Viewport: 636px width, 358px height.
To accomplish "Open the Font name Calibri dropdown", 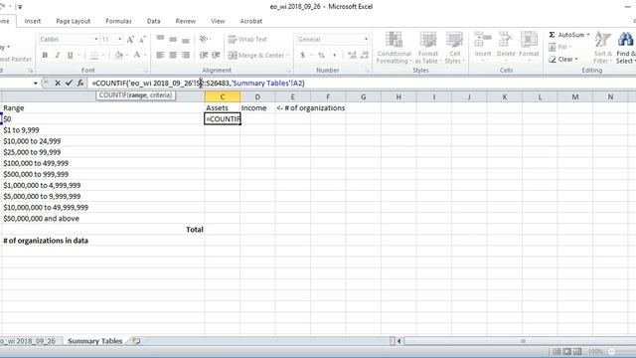I will (96, 40).
